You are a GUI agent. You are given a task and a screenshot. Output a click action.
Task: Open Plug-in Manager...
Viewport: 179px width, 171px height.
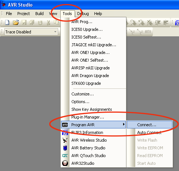point(93,117)
